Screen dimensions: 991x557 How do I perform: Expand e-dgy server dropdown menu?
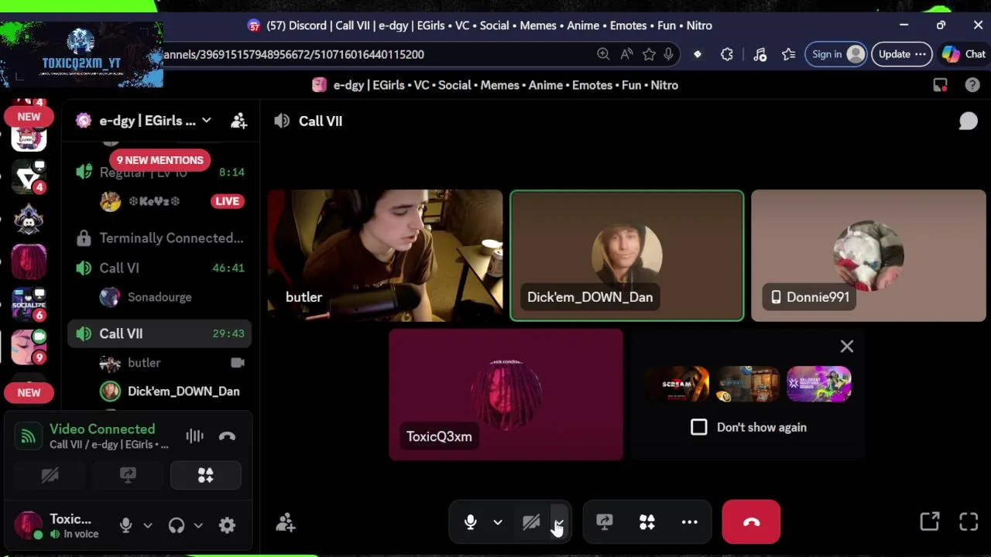point(207,121)
